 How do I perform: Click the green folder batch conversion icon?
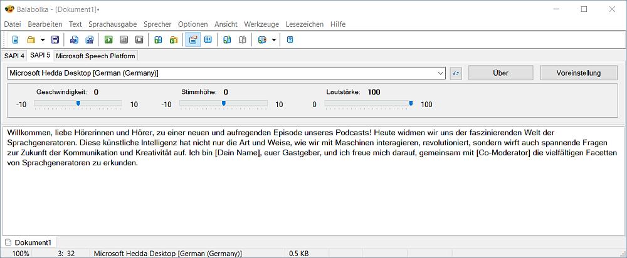[173, 40]
